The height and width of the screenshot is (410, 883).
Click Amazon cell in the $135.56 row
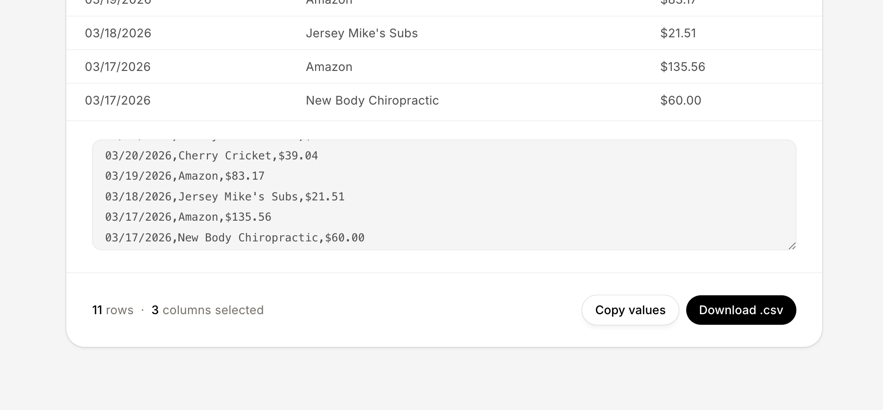(x=329, y=67)
